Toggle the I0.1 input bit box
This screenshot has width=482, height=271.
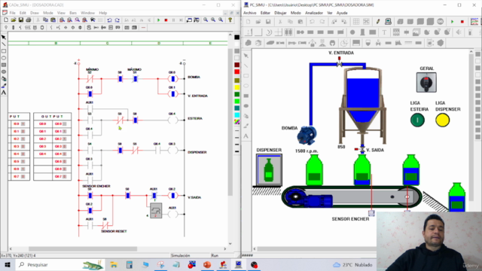tap(23, 131)
